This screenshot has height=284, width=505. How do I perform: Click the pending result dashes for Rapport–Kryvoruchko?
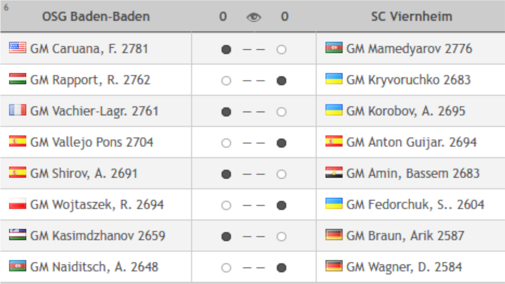[254, 81]
